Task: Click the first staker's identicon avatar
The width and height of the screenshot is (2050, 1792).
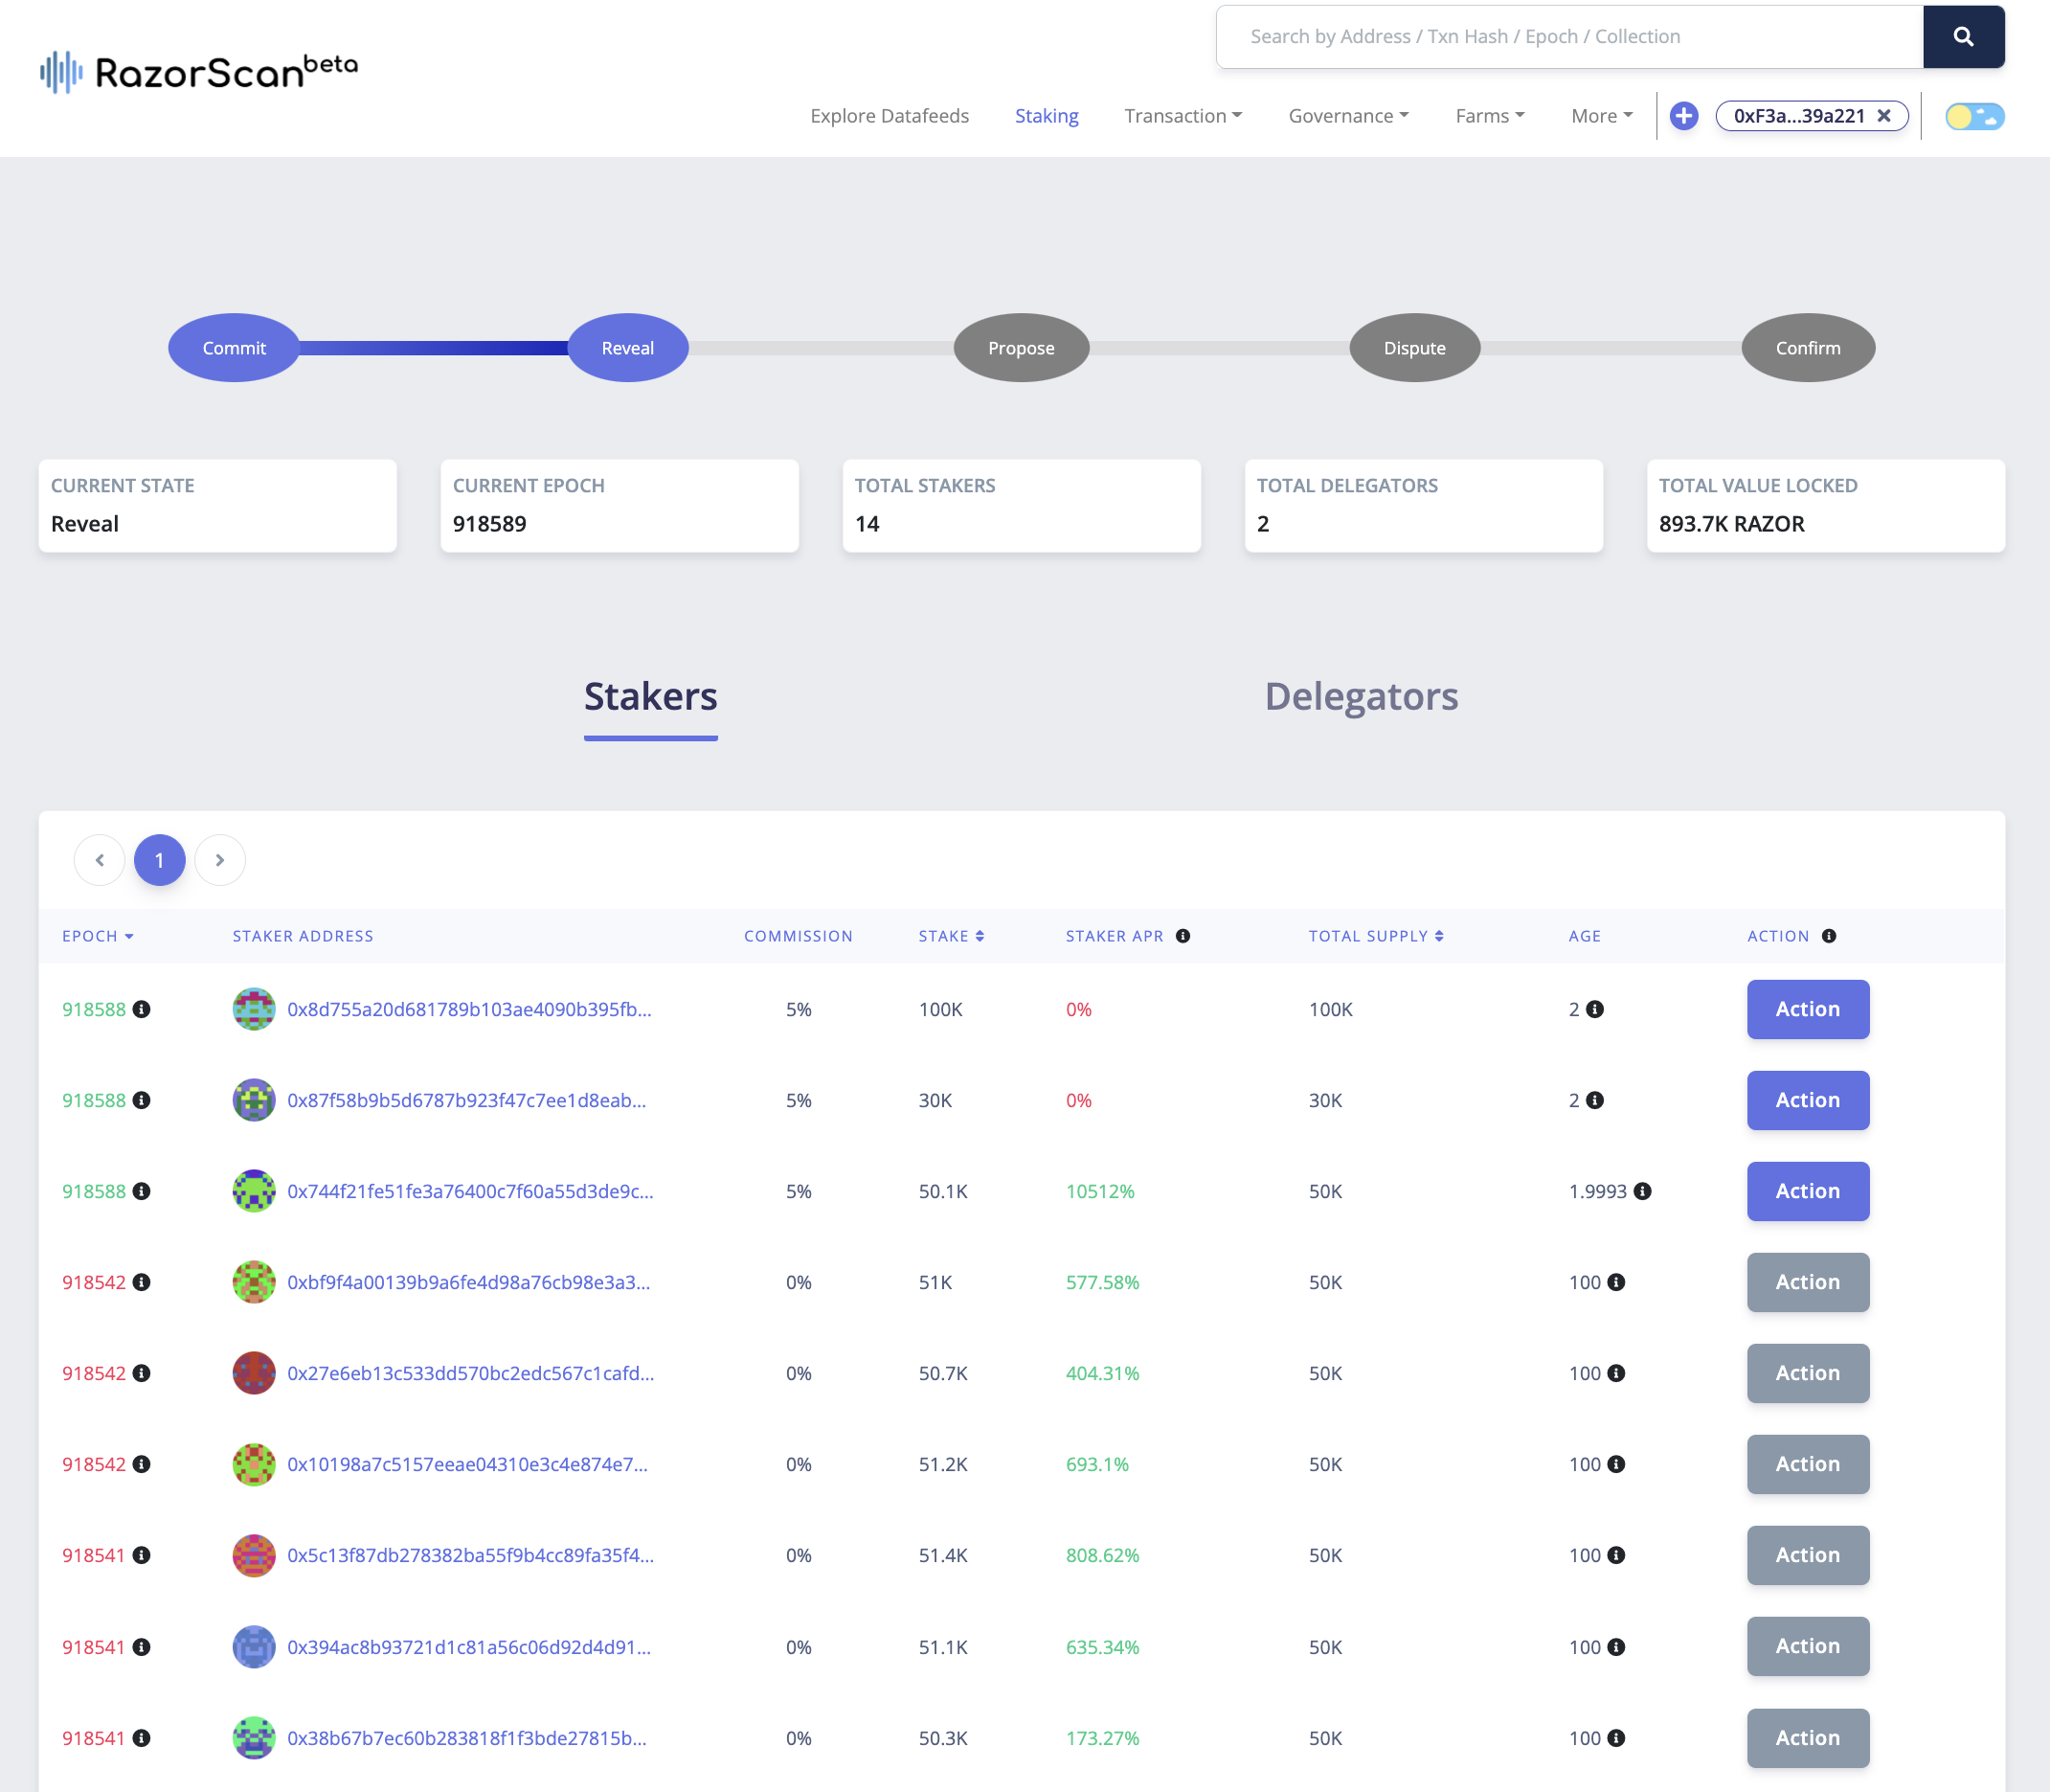Action: click(x=254, y=1009)
